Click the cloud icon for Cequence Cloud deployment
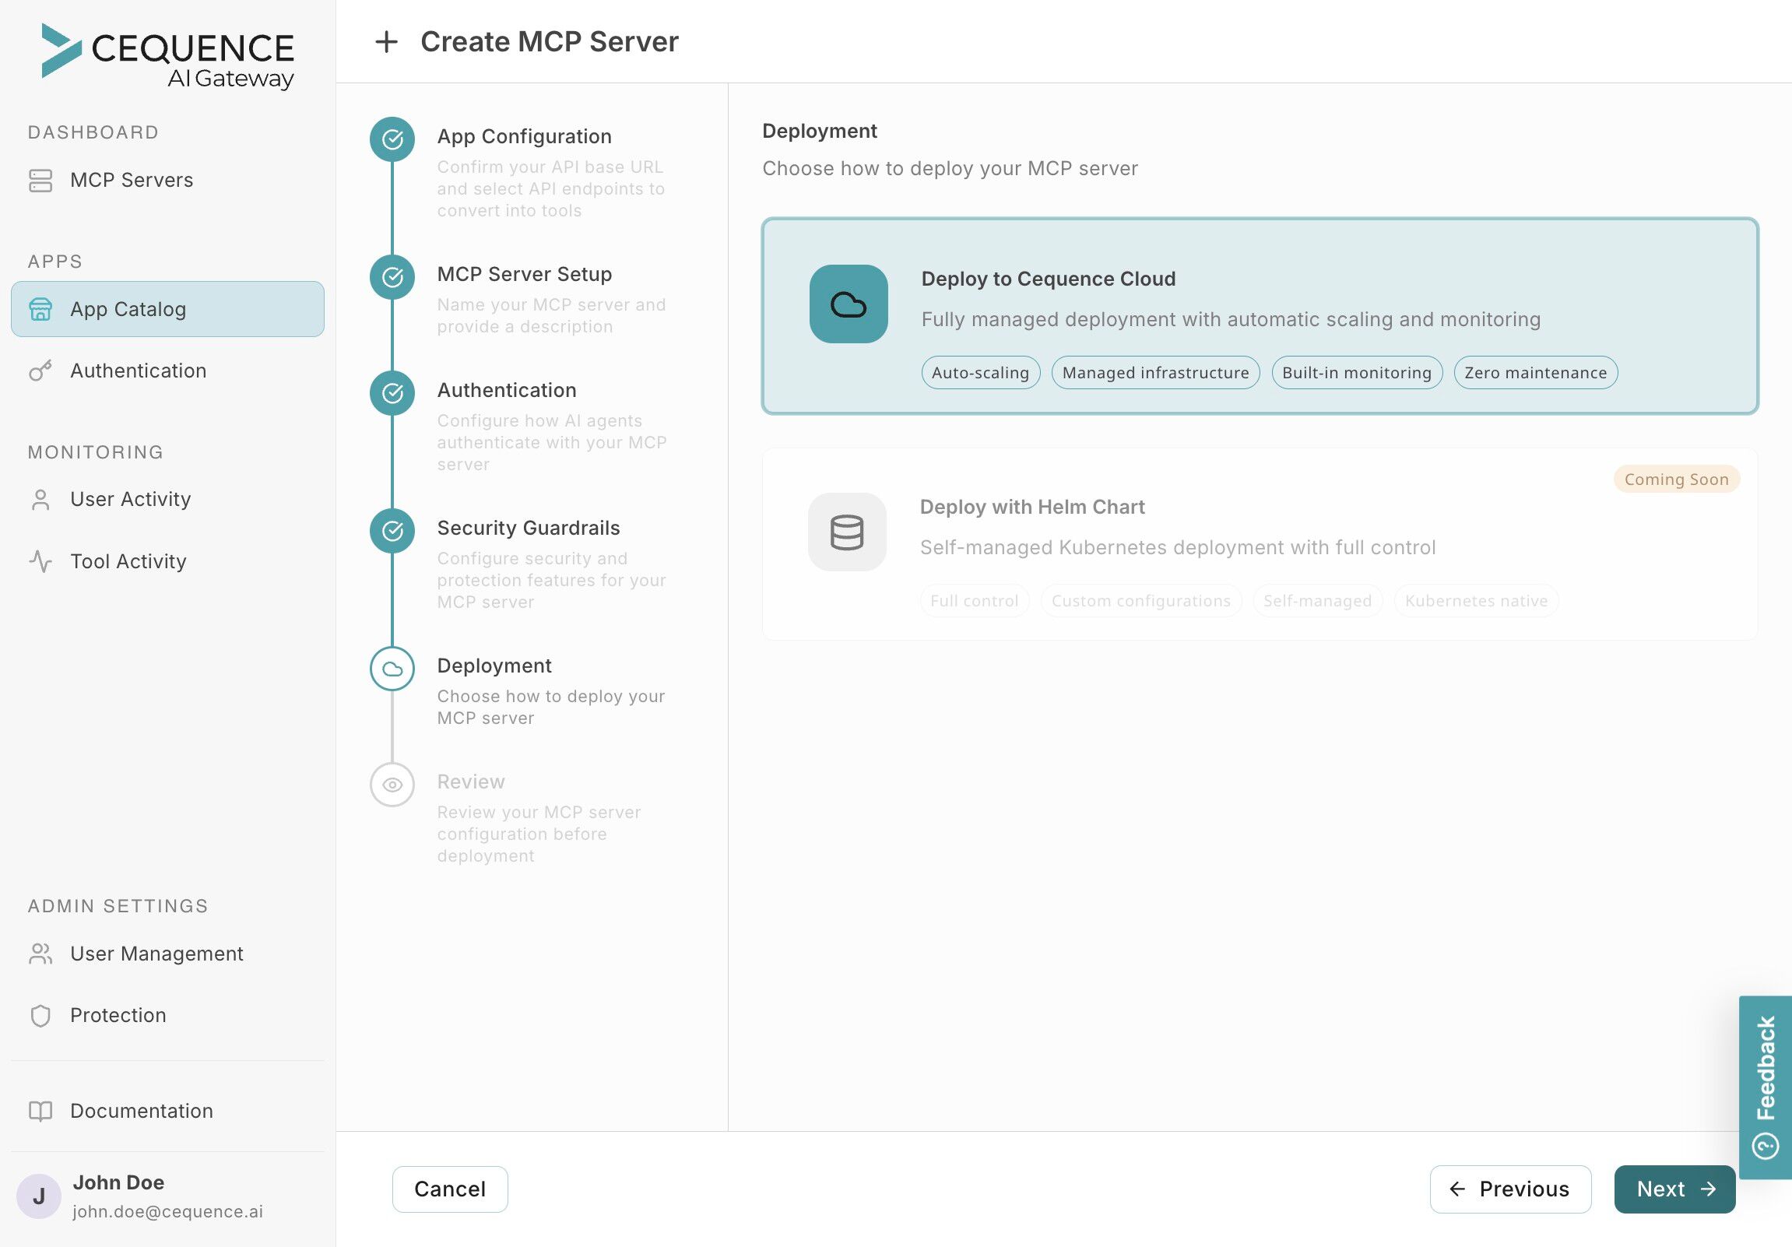1792x1247 pixels. click(849, 304)
